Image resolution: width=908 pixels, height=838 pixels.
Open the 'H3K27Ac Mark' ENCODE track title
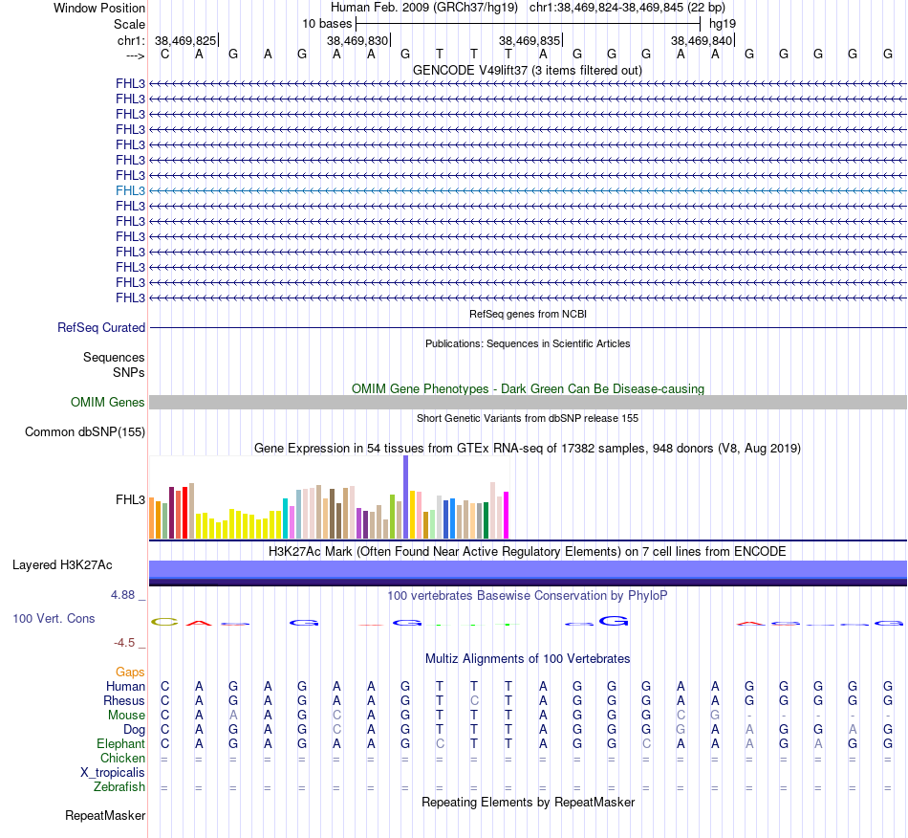(528, 551)
